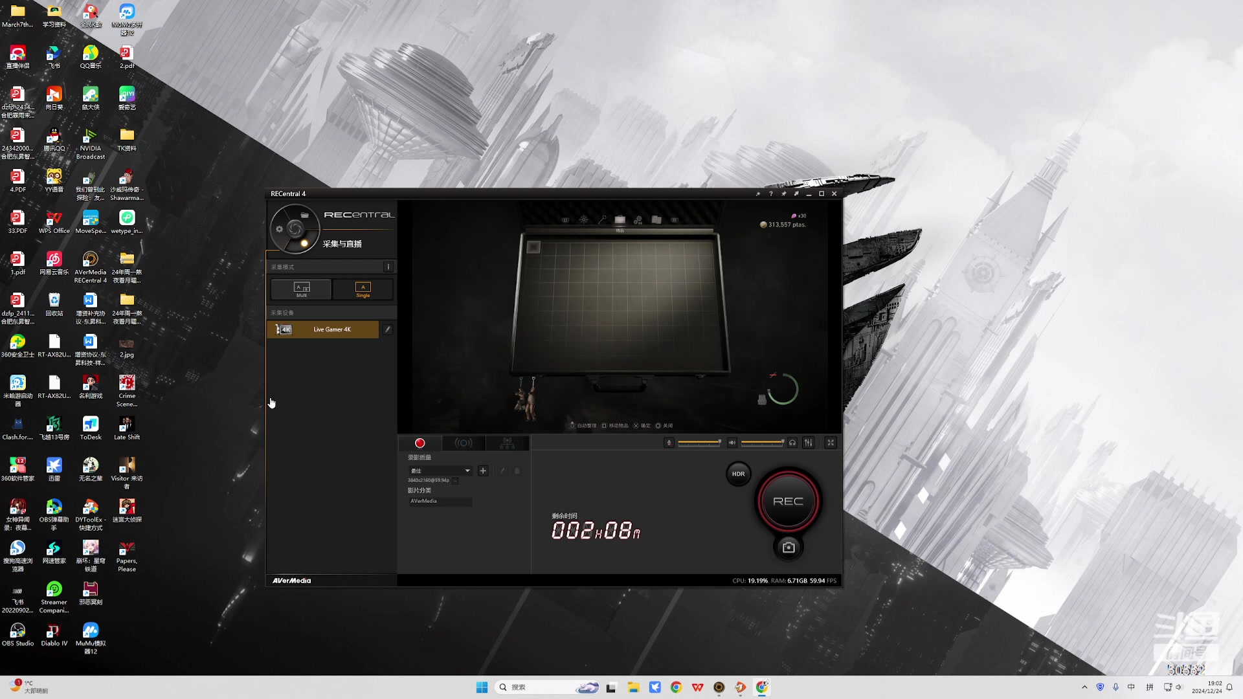Screen dimensions: 1243x699
Task: Open Streamer Companion desktop shortcut
Action: [54, 597]
